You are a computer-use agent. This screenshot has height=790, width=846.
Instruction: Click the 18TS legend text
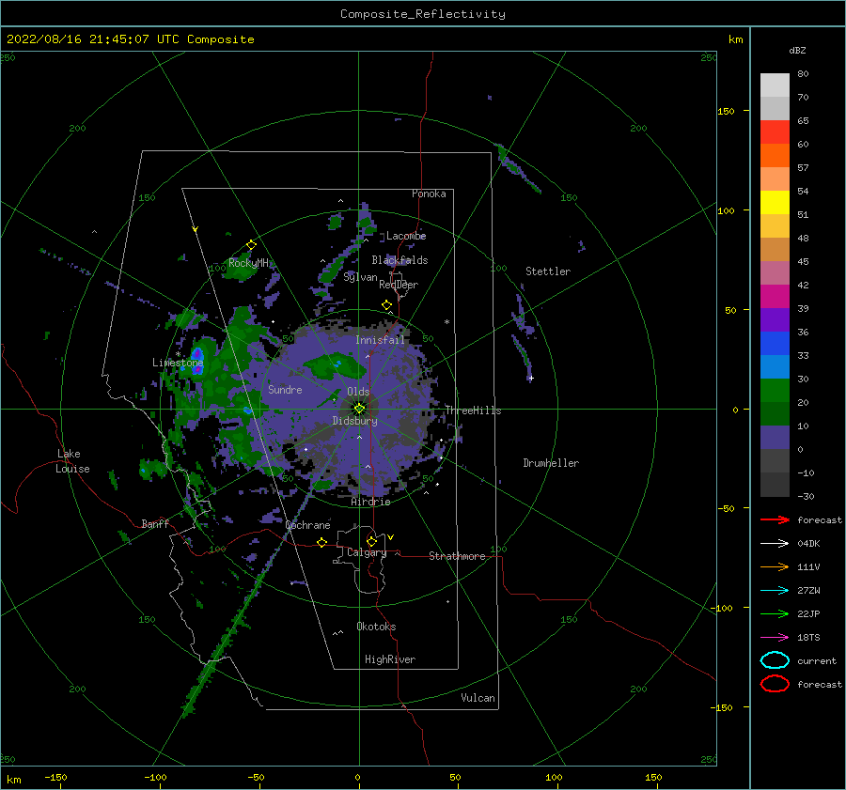(x=808, y=638)
